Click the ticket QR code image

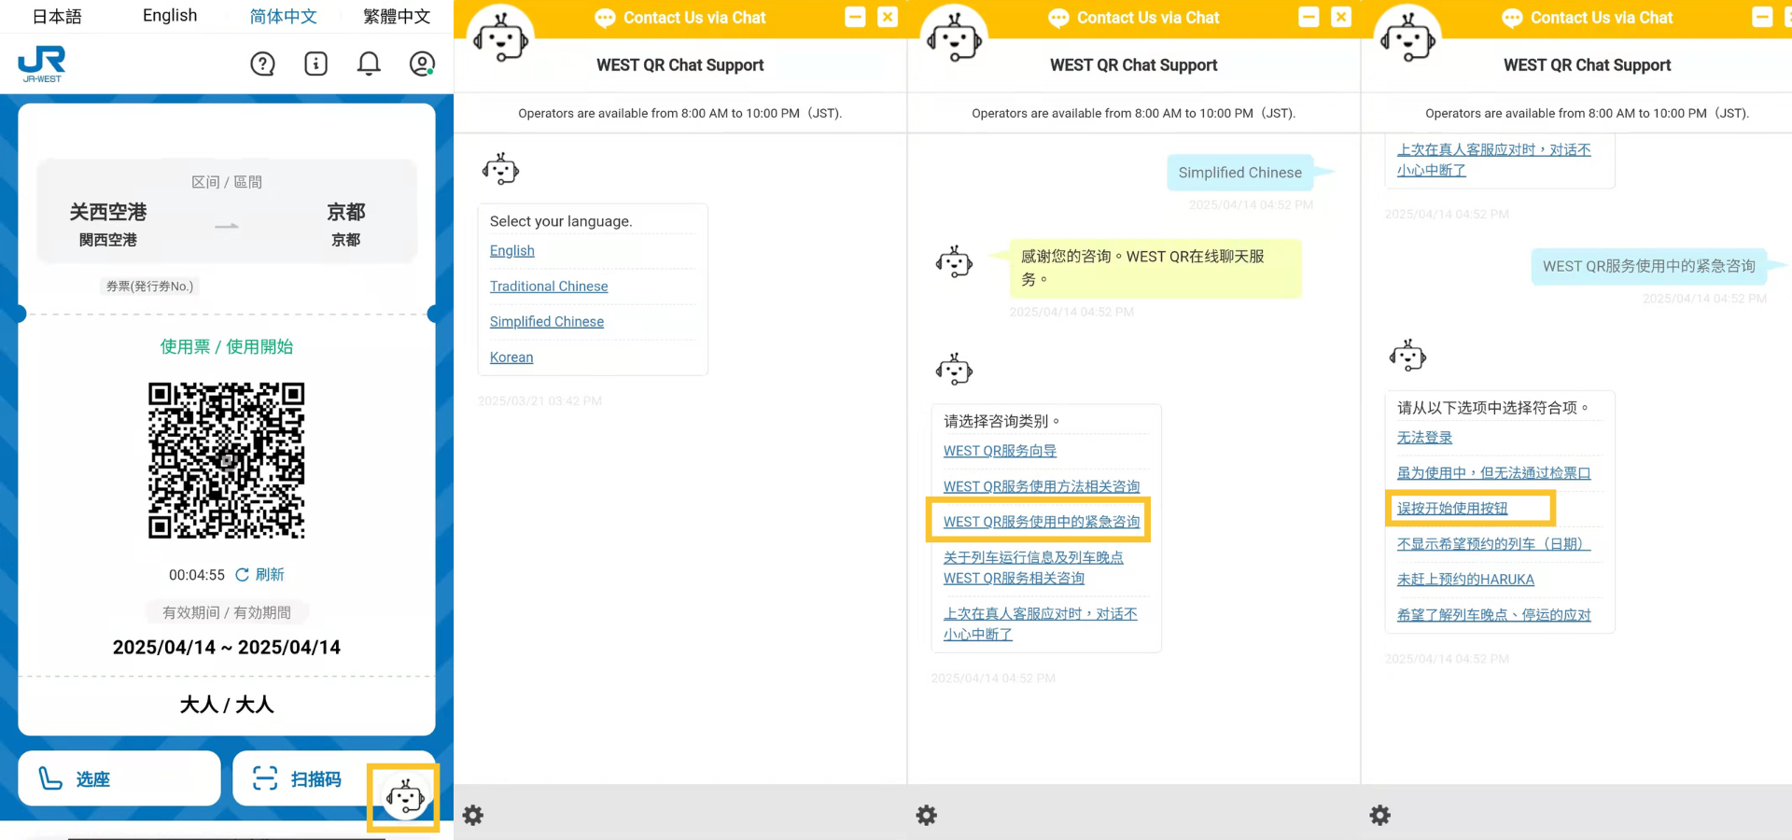click(x=227, y=460)
